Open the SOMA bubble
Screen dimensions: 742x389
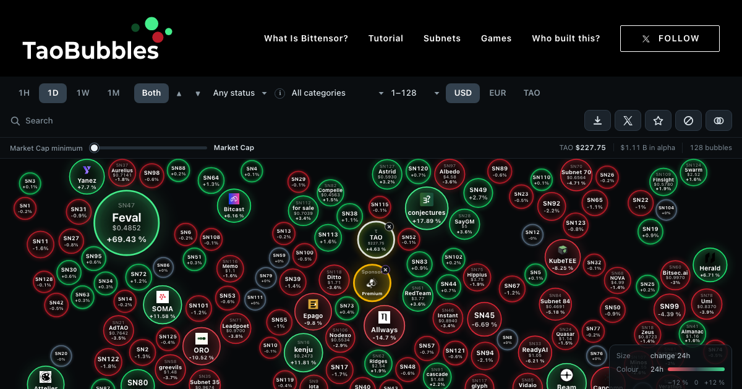click(x=163, y=304)
